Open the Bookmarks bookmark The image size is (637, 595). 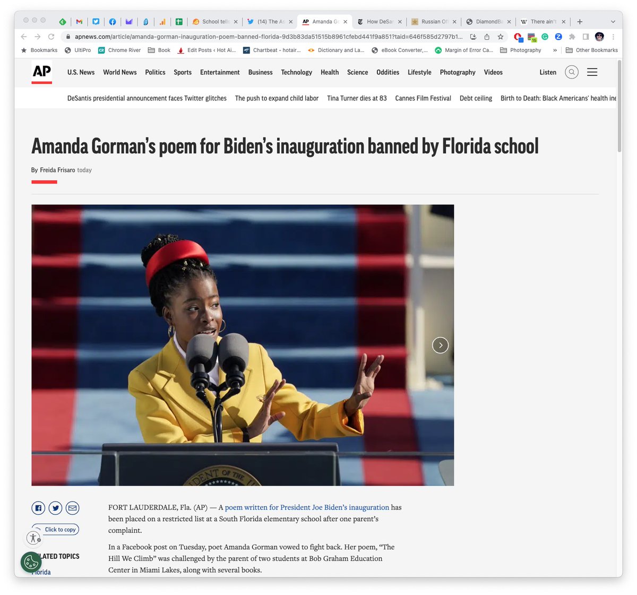pyautogui.click(x=39, y=50)
